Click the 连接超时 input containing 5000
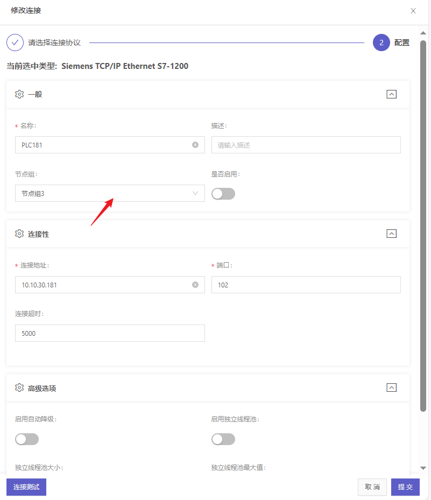 coord(110,333)
